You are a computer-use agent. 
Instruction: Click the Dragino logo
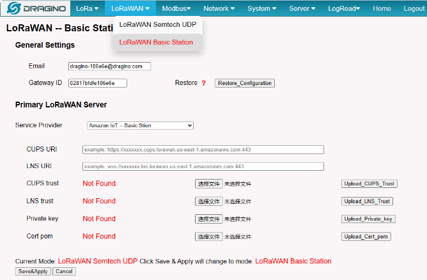coord(36,8)
